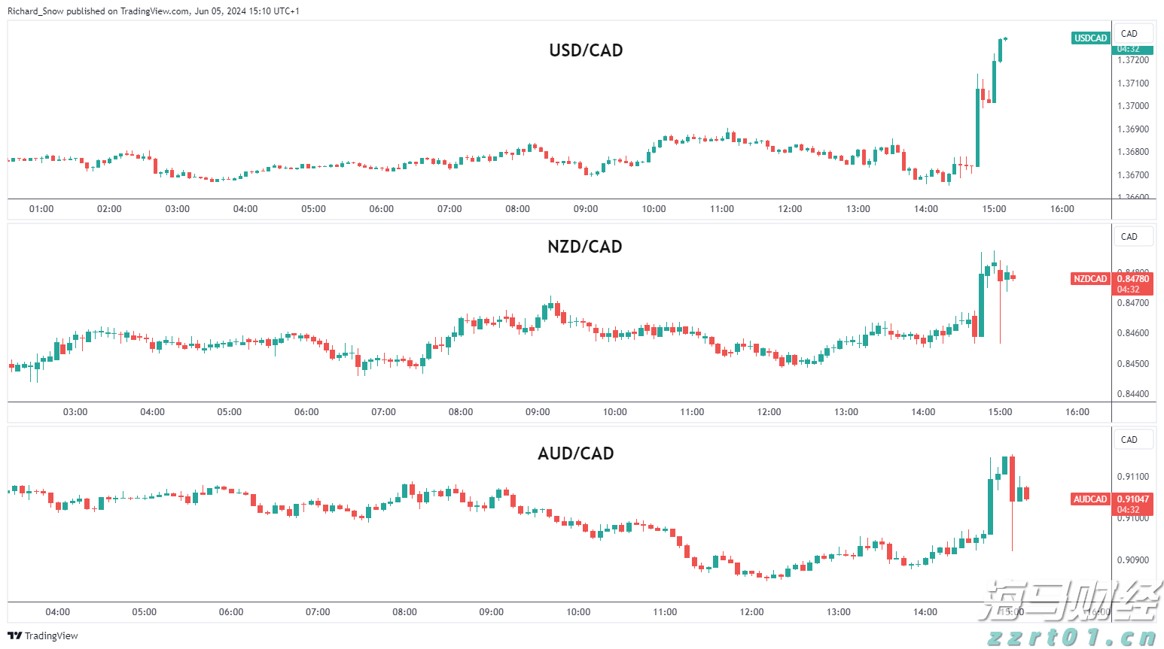Click the Richard_Snow published on TradingView.com header
Screen dimensions: 1164x649
click(154, 11)
